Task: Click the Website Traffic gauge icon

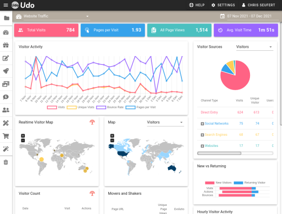Action: point(19,16)
